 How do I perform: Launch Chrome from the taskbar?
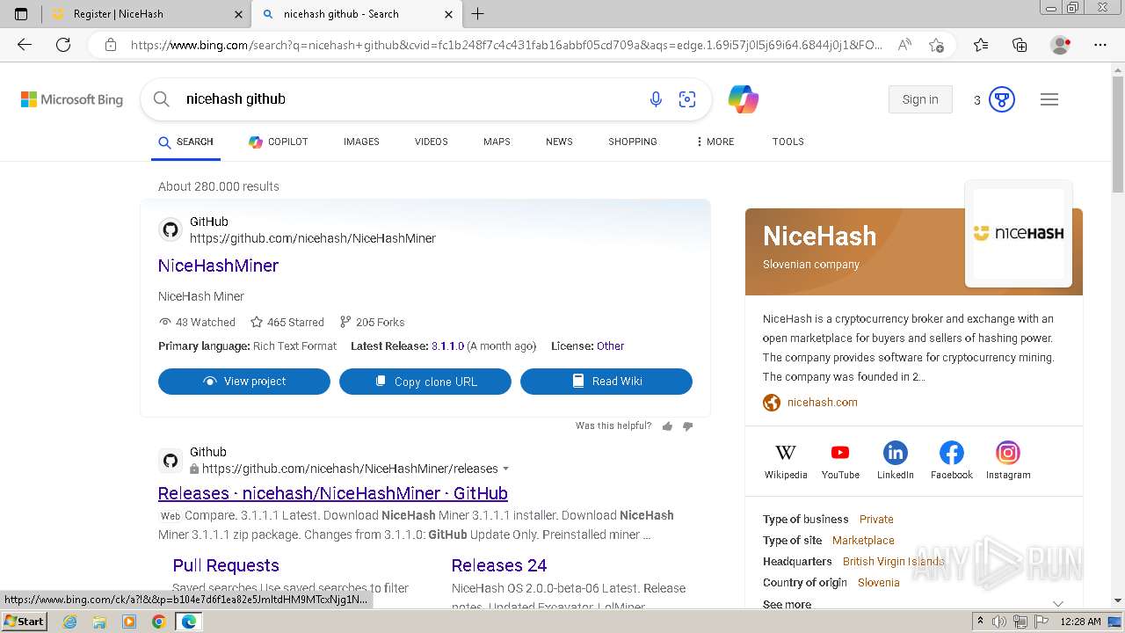tap(158, 622)
